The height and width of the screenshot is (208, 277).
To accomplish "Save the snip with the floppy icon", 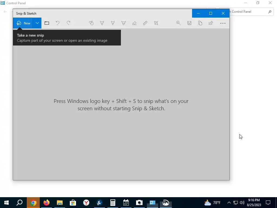I will [x=189, y=23].
